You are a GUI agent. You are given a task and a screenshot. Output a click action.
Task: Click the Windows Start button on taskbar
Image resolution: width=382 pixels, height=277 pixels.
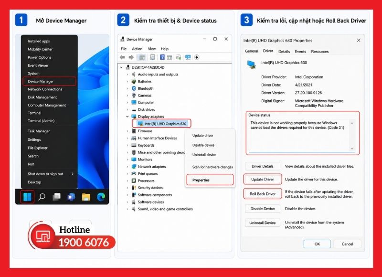coord(27,197)
